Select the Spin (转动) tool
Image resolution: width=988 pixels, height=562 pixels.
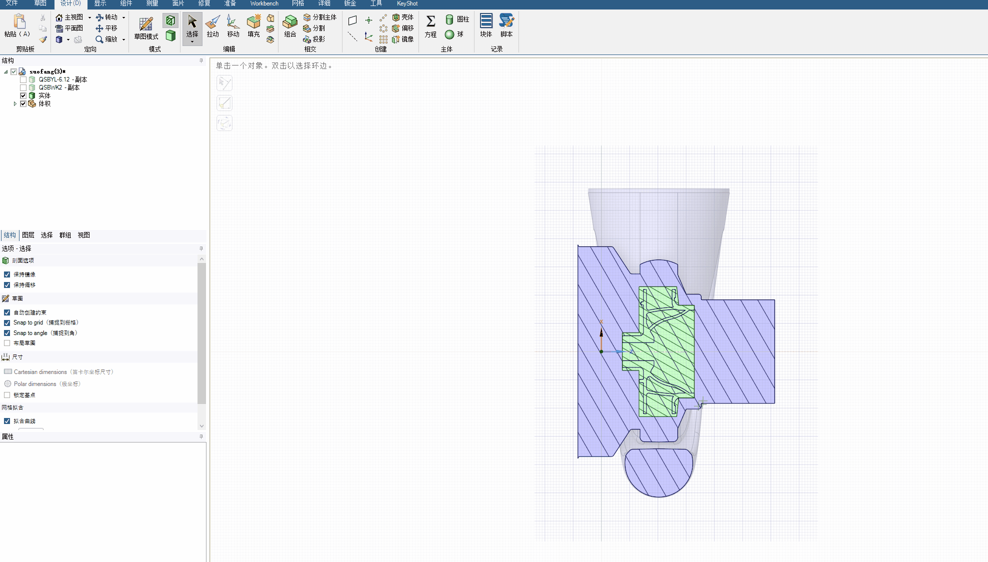[106, 17]
